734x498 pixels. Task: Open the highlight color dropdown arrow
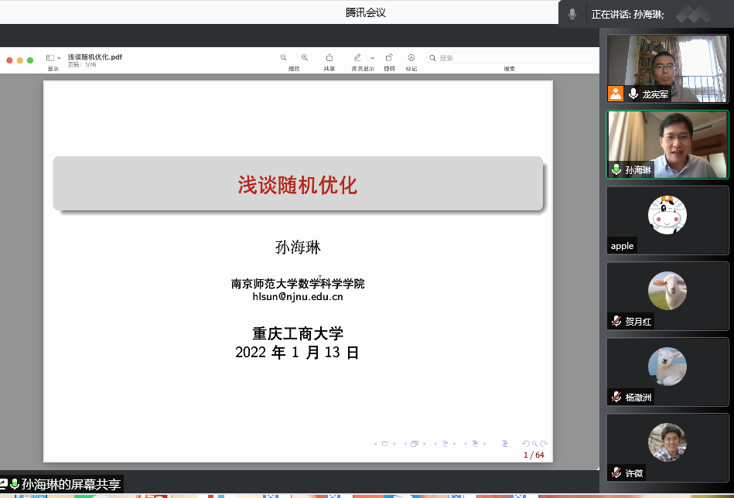point(372,58)
